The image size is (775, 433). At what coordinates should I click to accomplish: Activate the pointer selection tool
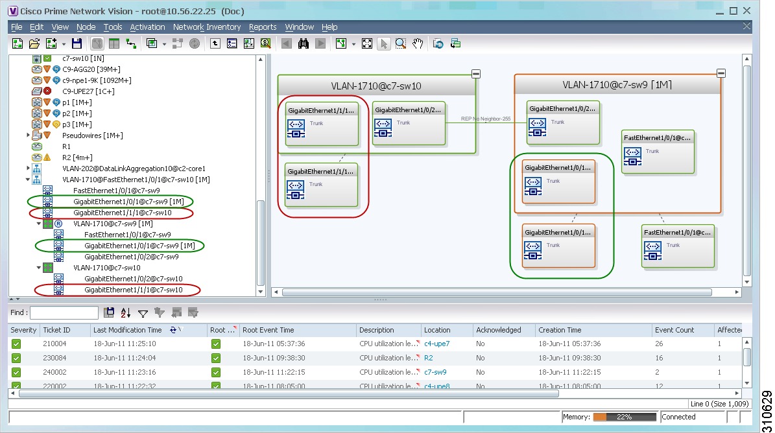pyautogui.click(x=383, y=44)
